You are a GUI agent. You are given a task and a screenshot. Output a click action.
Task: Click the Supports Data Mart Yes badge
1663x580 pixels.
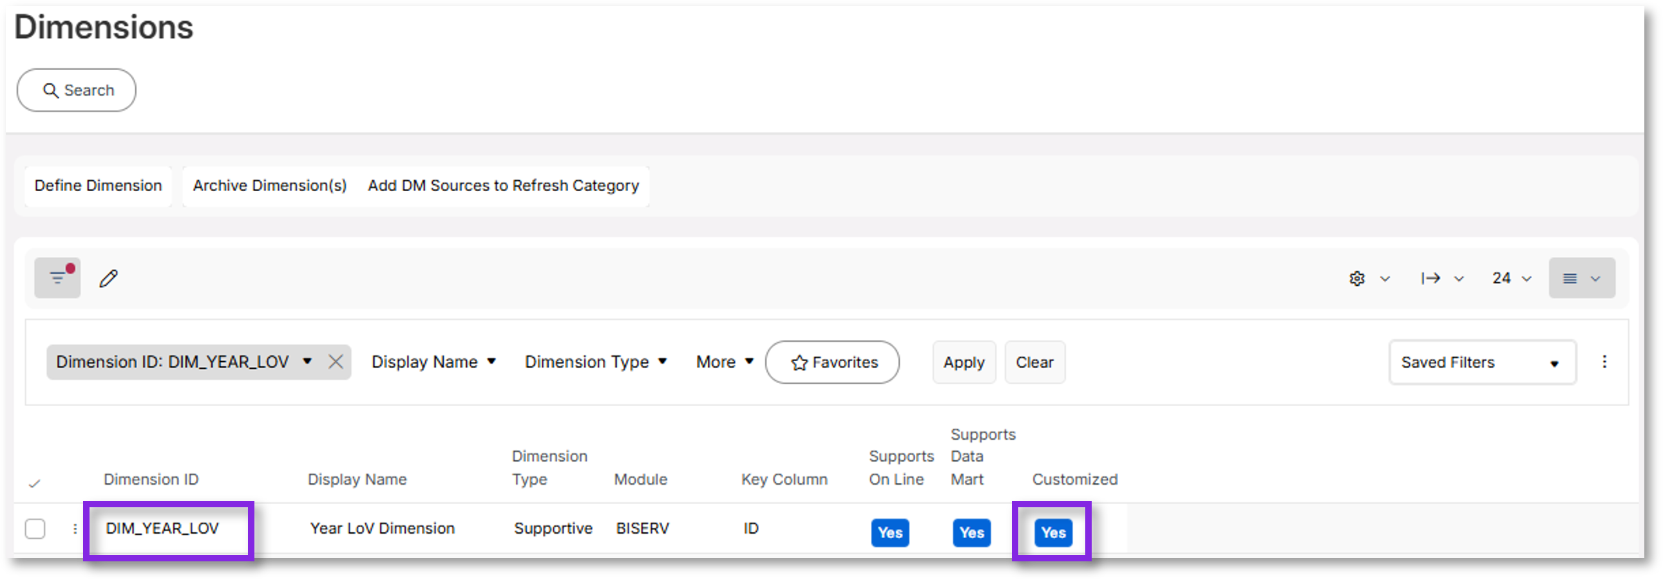point(972,534)
